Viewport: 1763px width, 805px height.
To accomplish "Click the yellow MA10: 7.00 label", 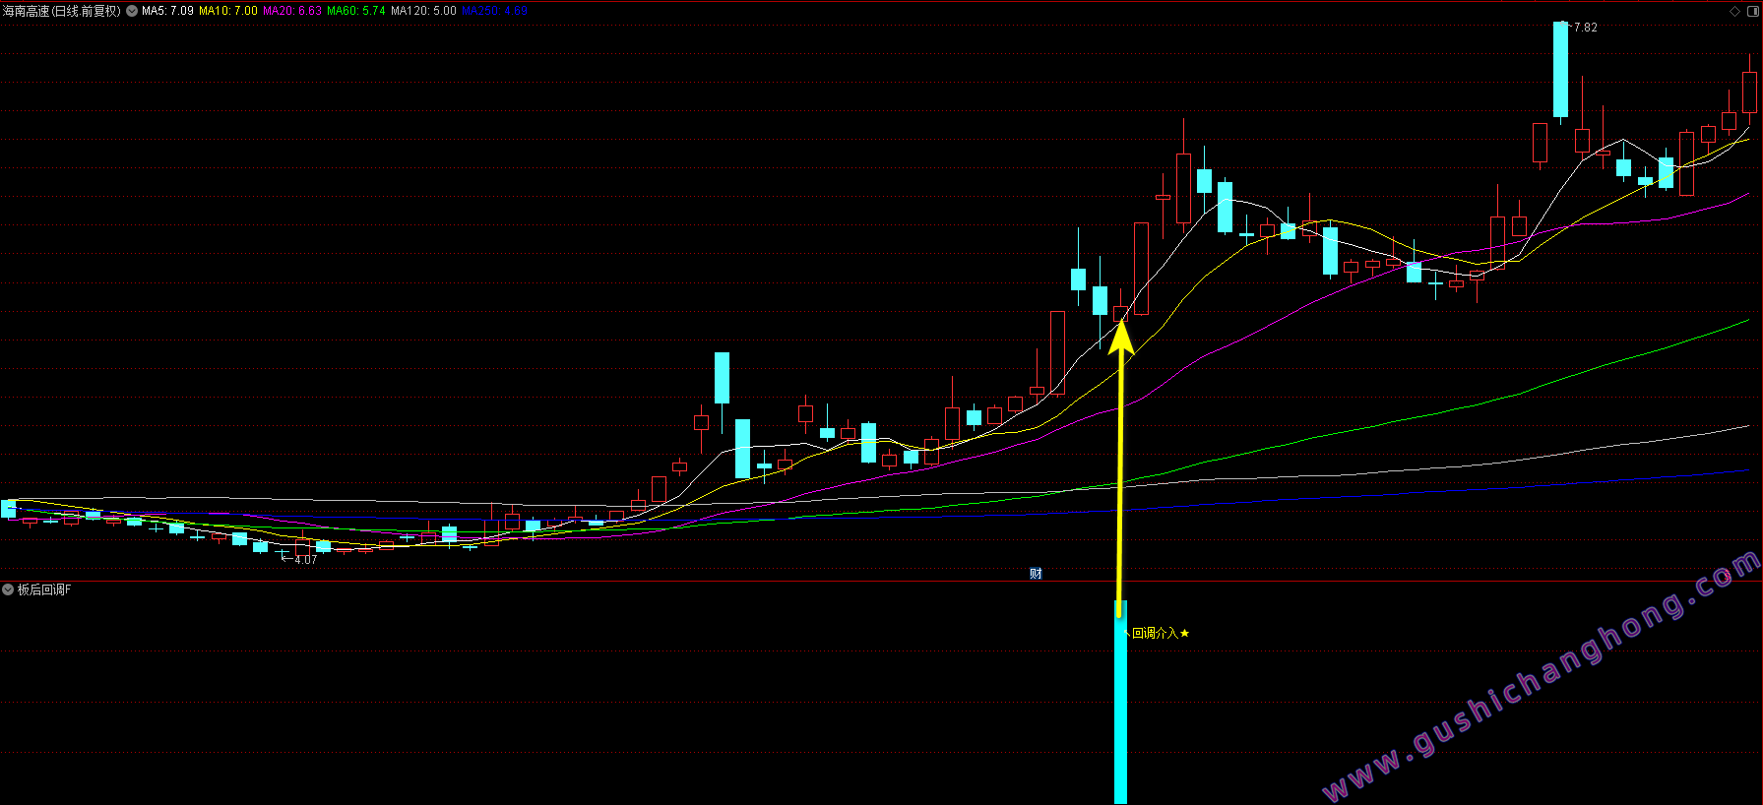I will 228,11.
